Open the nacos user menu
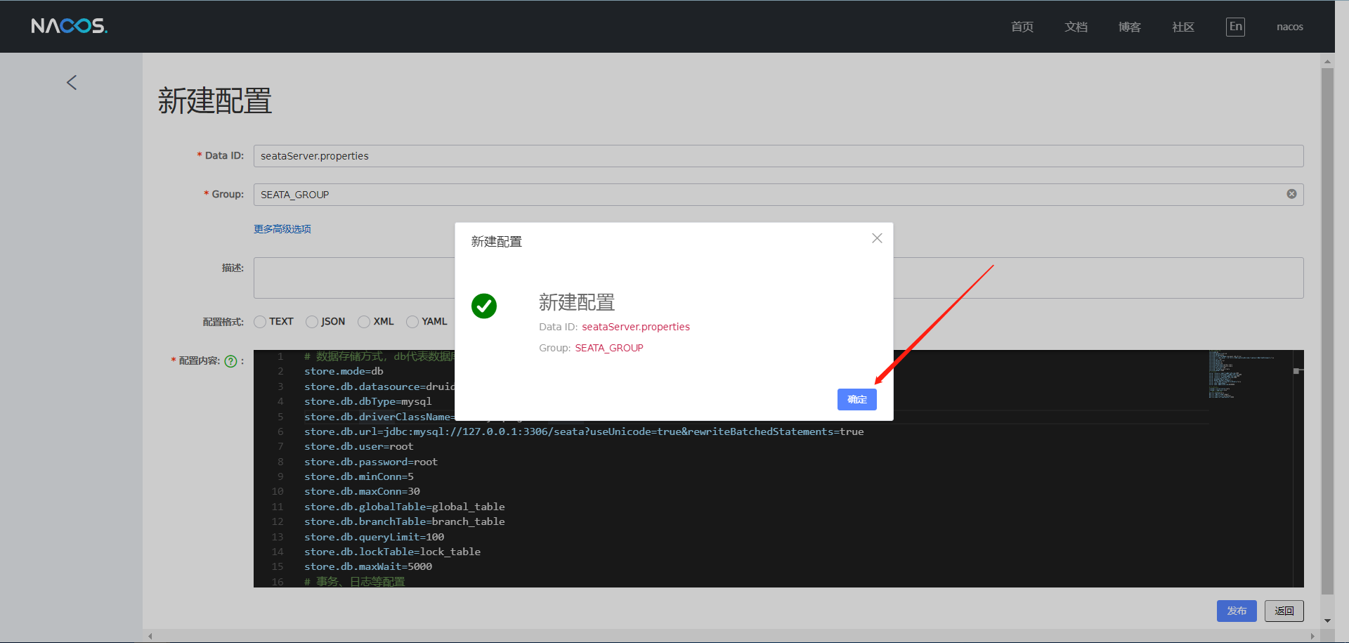Viewport: 1349px width, 643px height. point(1290,27)
